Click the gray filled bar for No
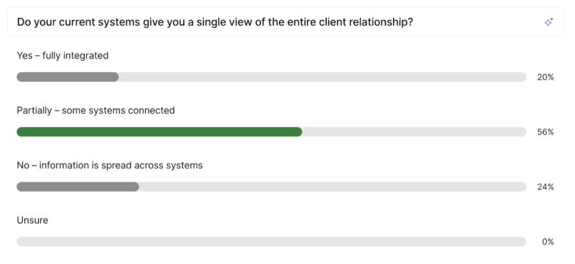Viewport: 575px width, 264px height. pyautogui.click(x=78, y=187)
